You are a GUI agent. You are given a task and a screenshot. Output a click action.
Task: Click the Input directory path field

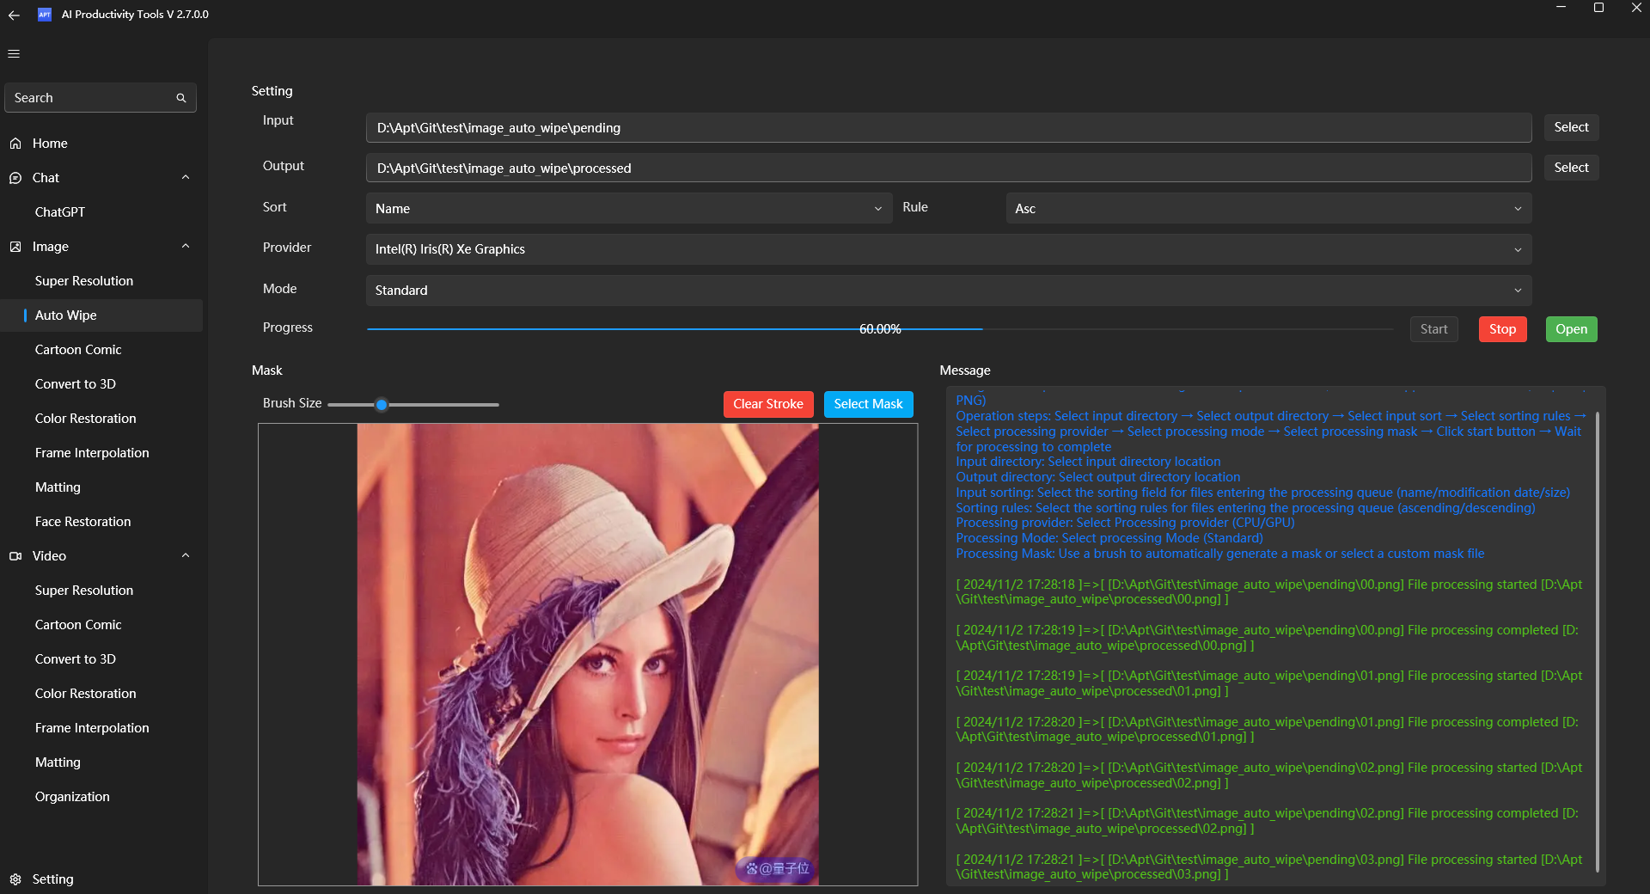point(948,128)
